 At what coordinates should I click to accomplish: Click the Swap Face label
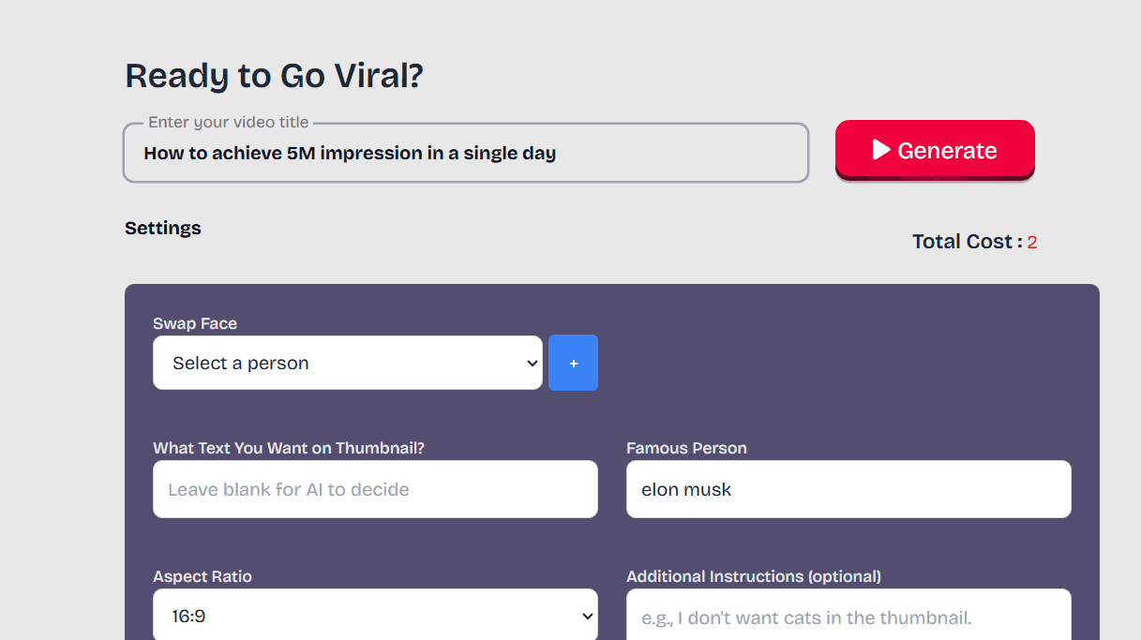coord(195,323)
